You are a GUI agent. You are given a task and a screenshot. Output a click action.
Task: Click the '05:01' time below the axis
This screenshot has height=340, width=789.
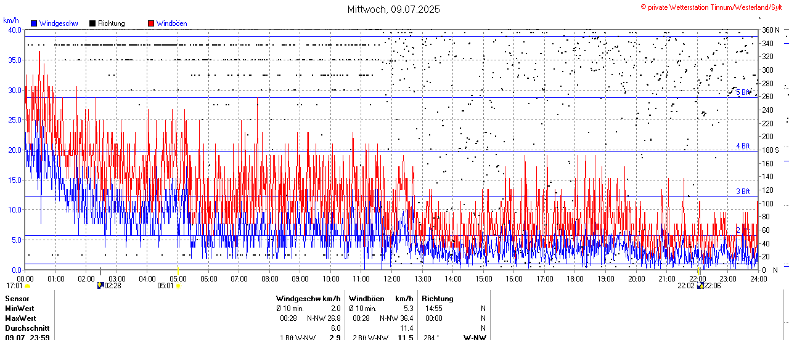166,286
